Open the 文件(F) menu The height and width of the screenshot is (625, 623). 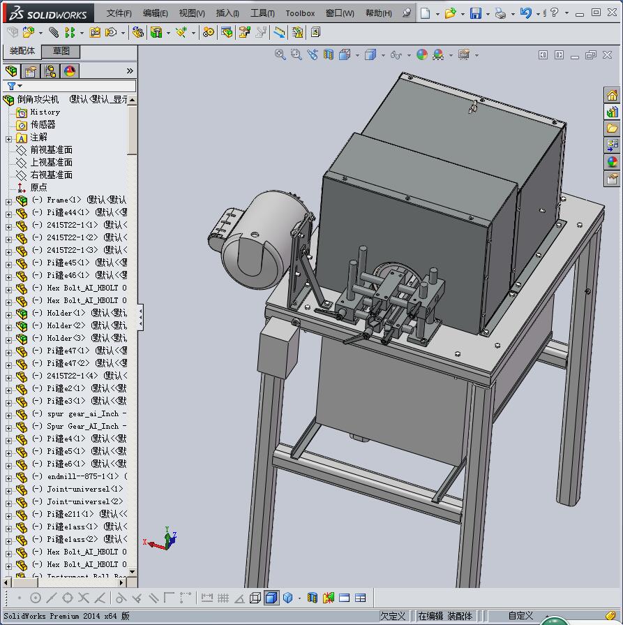tap(119, 13)
